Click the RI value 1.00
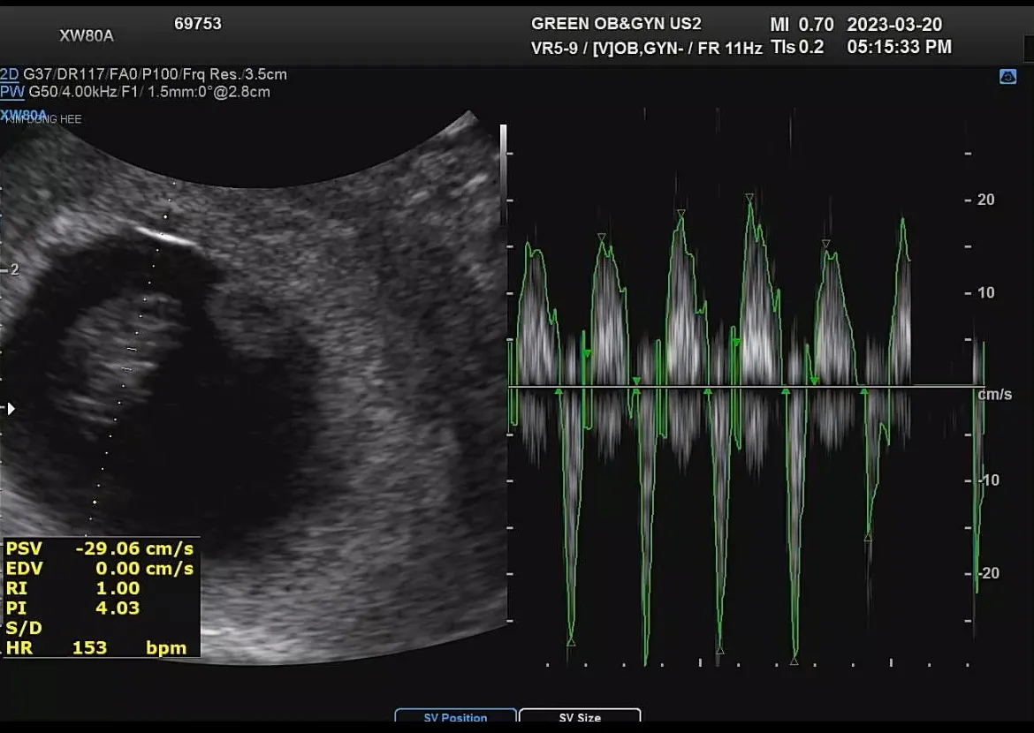Screen dimensions: 1034x733 118,588
